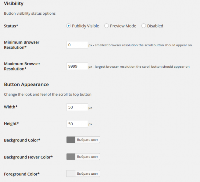Click the Visibility section heading
The height and width of the screenshot is (182, 200).
click(14, 4)
